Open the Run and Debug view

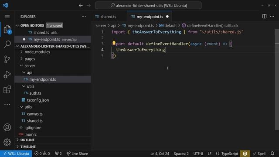point(7,75)
